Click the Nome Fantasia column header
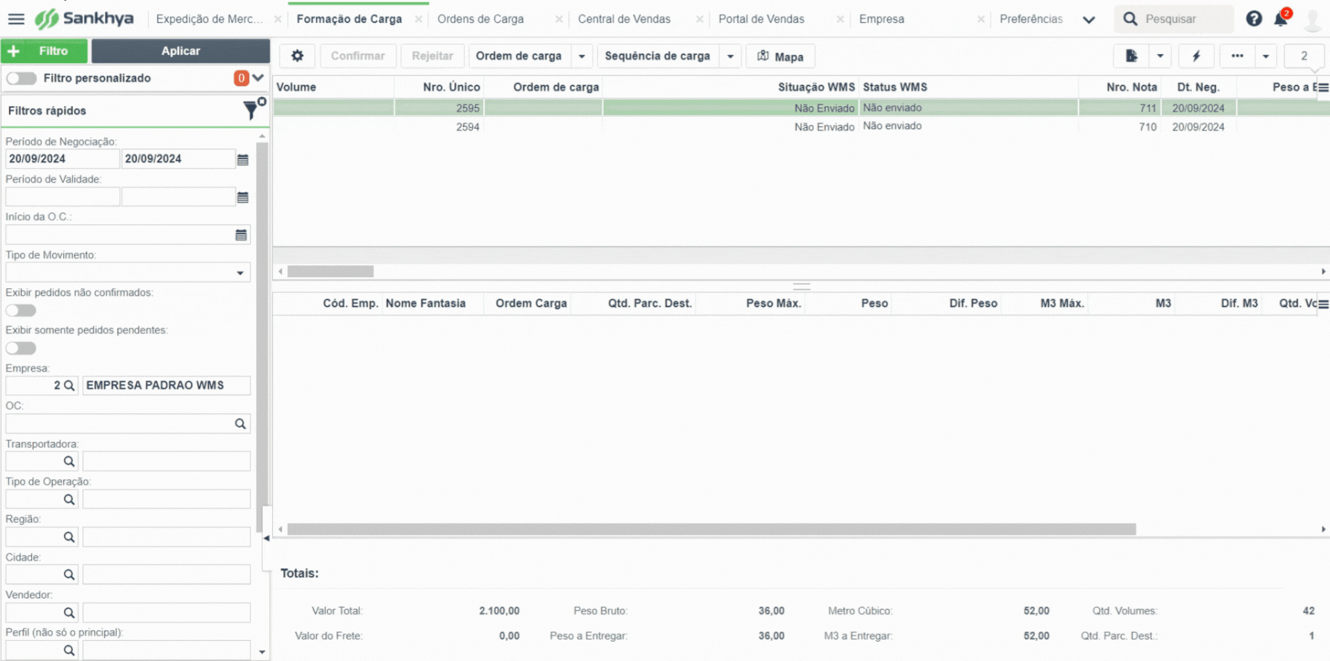The width and height of the screenshot is (1330, 661). click(x=426, y=303)
